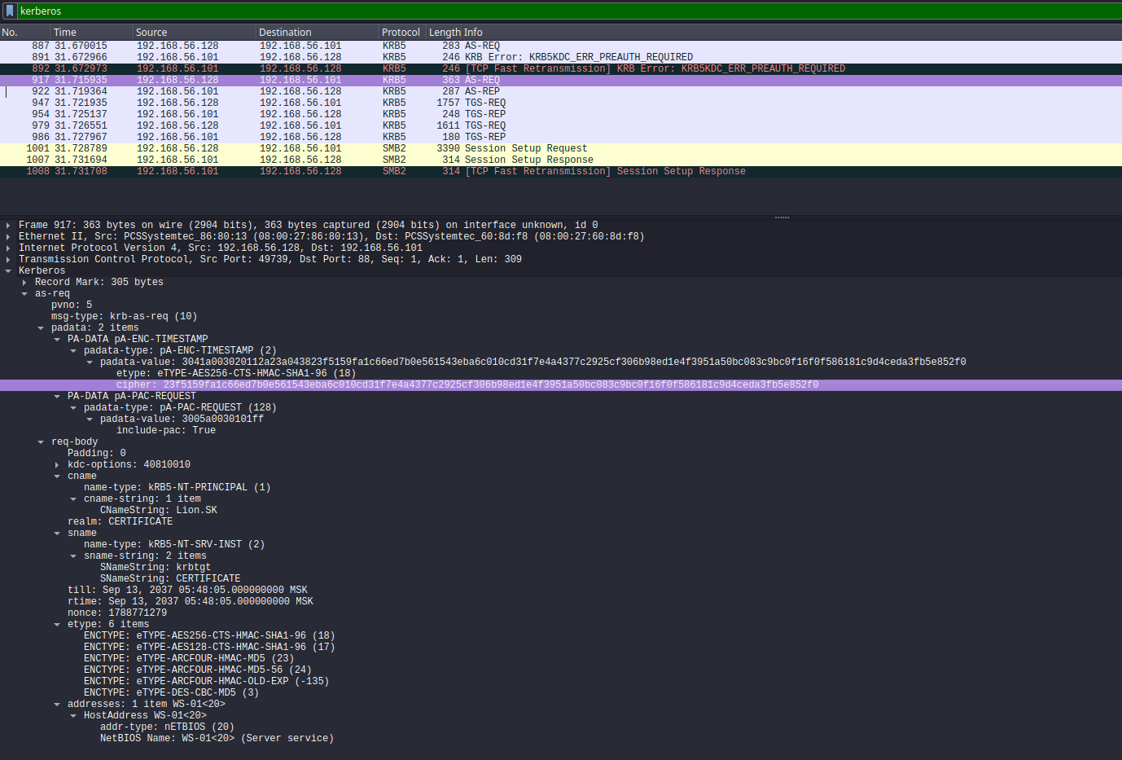The width and height of the screenshot is (1122, 760).
Task: Sort packets by the Time column header
Action: pyautogui.click(x=65, y=33)
